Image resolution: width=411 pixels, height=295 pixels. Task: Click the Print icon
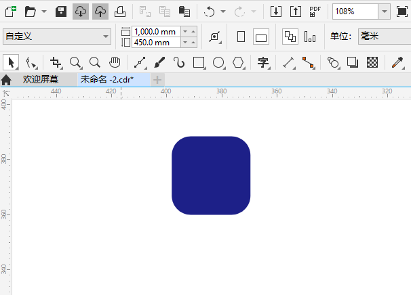(x=119, y=12)
